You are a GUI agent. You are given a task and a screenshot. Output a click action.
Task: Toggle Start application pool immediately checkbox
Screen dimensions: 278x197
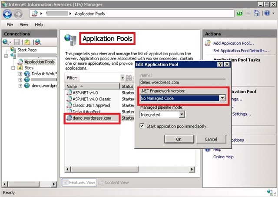click(142, 126)
